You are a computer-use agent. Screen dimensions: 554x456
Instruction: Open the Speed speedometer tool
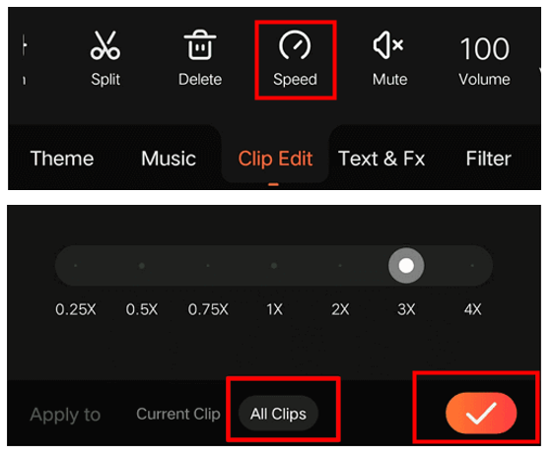pyautogui.click(x=295, y=58)
